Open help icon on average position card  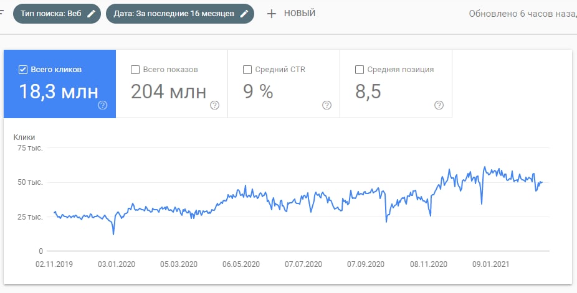pos(439,105)
